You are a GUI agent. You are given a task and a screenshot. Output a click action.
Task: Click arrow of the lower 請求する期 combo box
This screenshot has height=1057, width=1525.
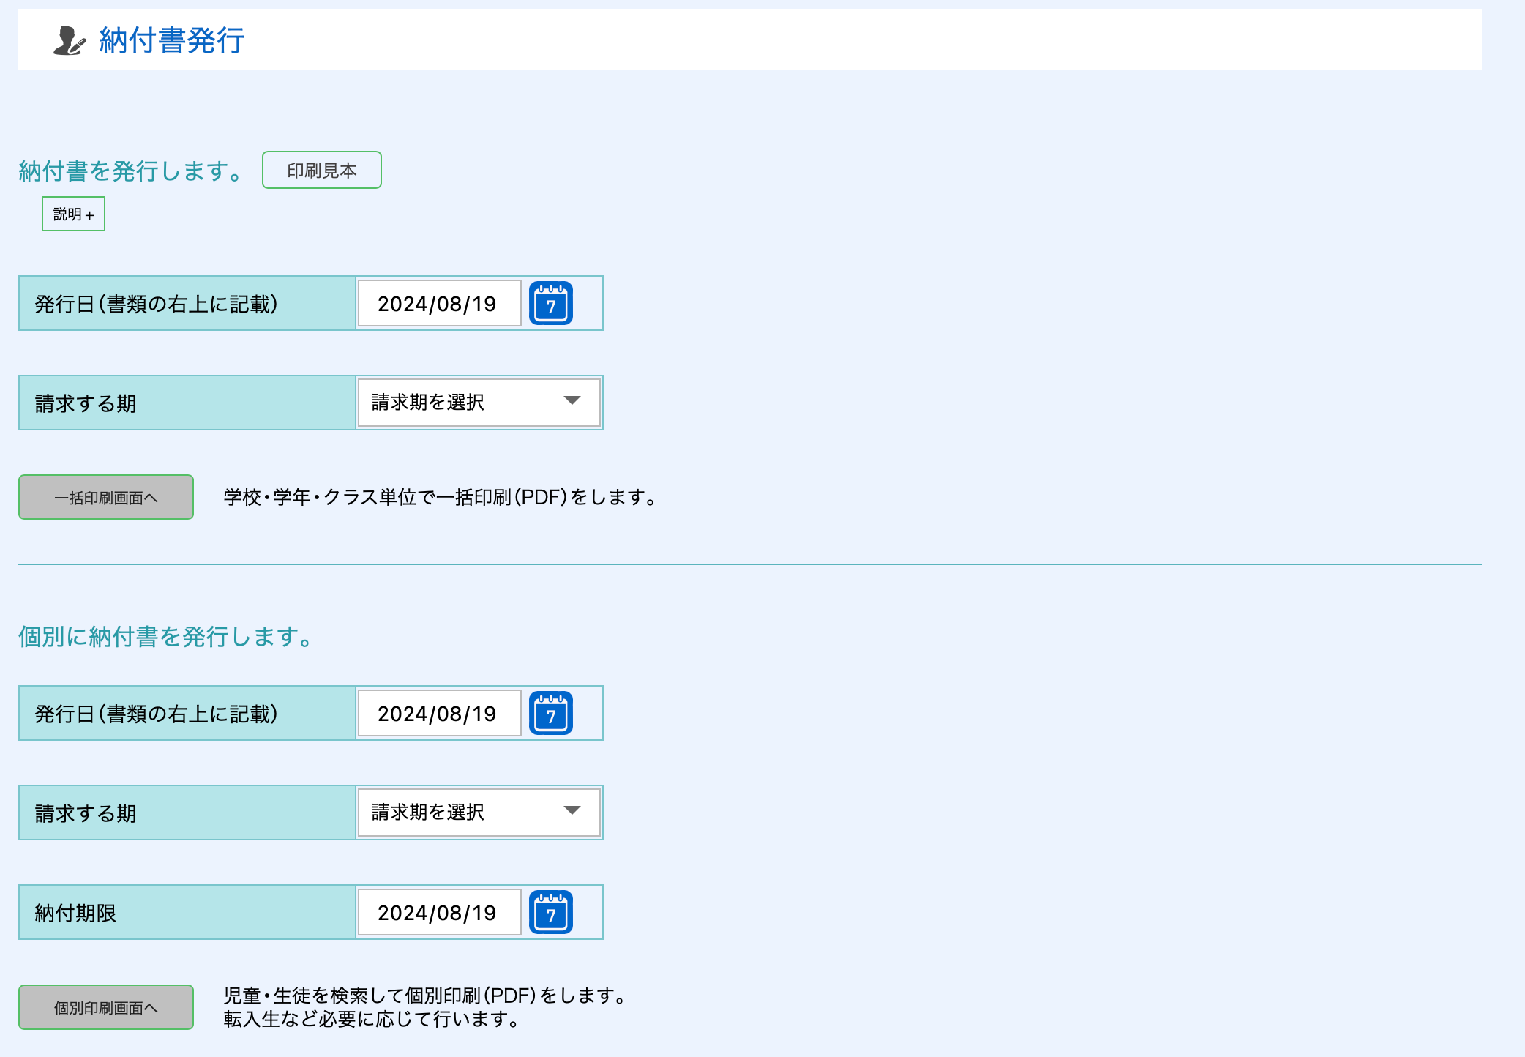tap(572, 810)
